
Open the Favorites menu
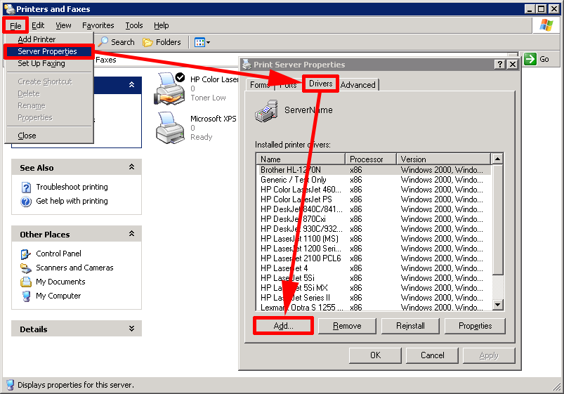[98, 25]
